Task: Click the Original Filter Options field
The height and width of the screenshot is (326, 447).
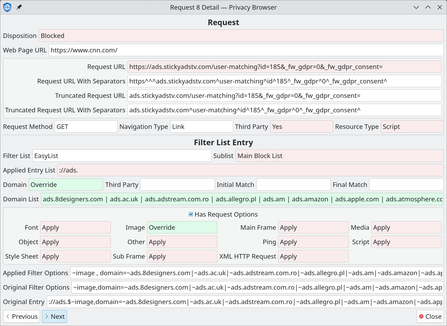Action: 257,287
